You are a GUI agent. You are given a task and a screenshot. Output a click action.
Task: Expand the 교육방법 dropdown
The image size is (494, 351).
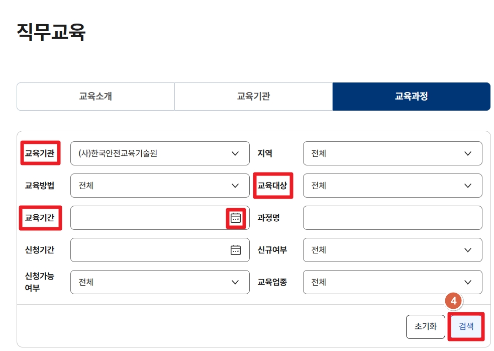pyautogui.click(x=160, y=186)
